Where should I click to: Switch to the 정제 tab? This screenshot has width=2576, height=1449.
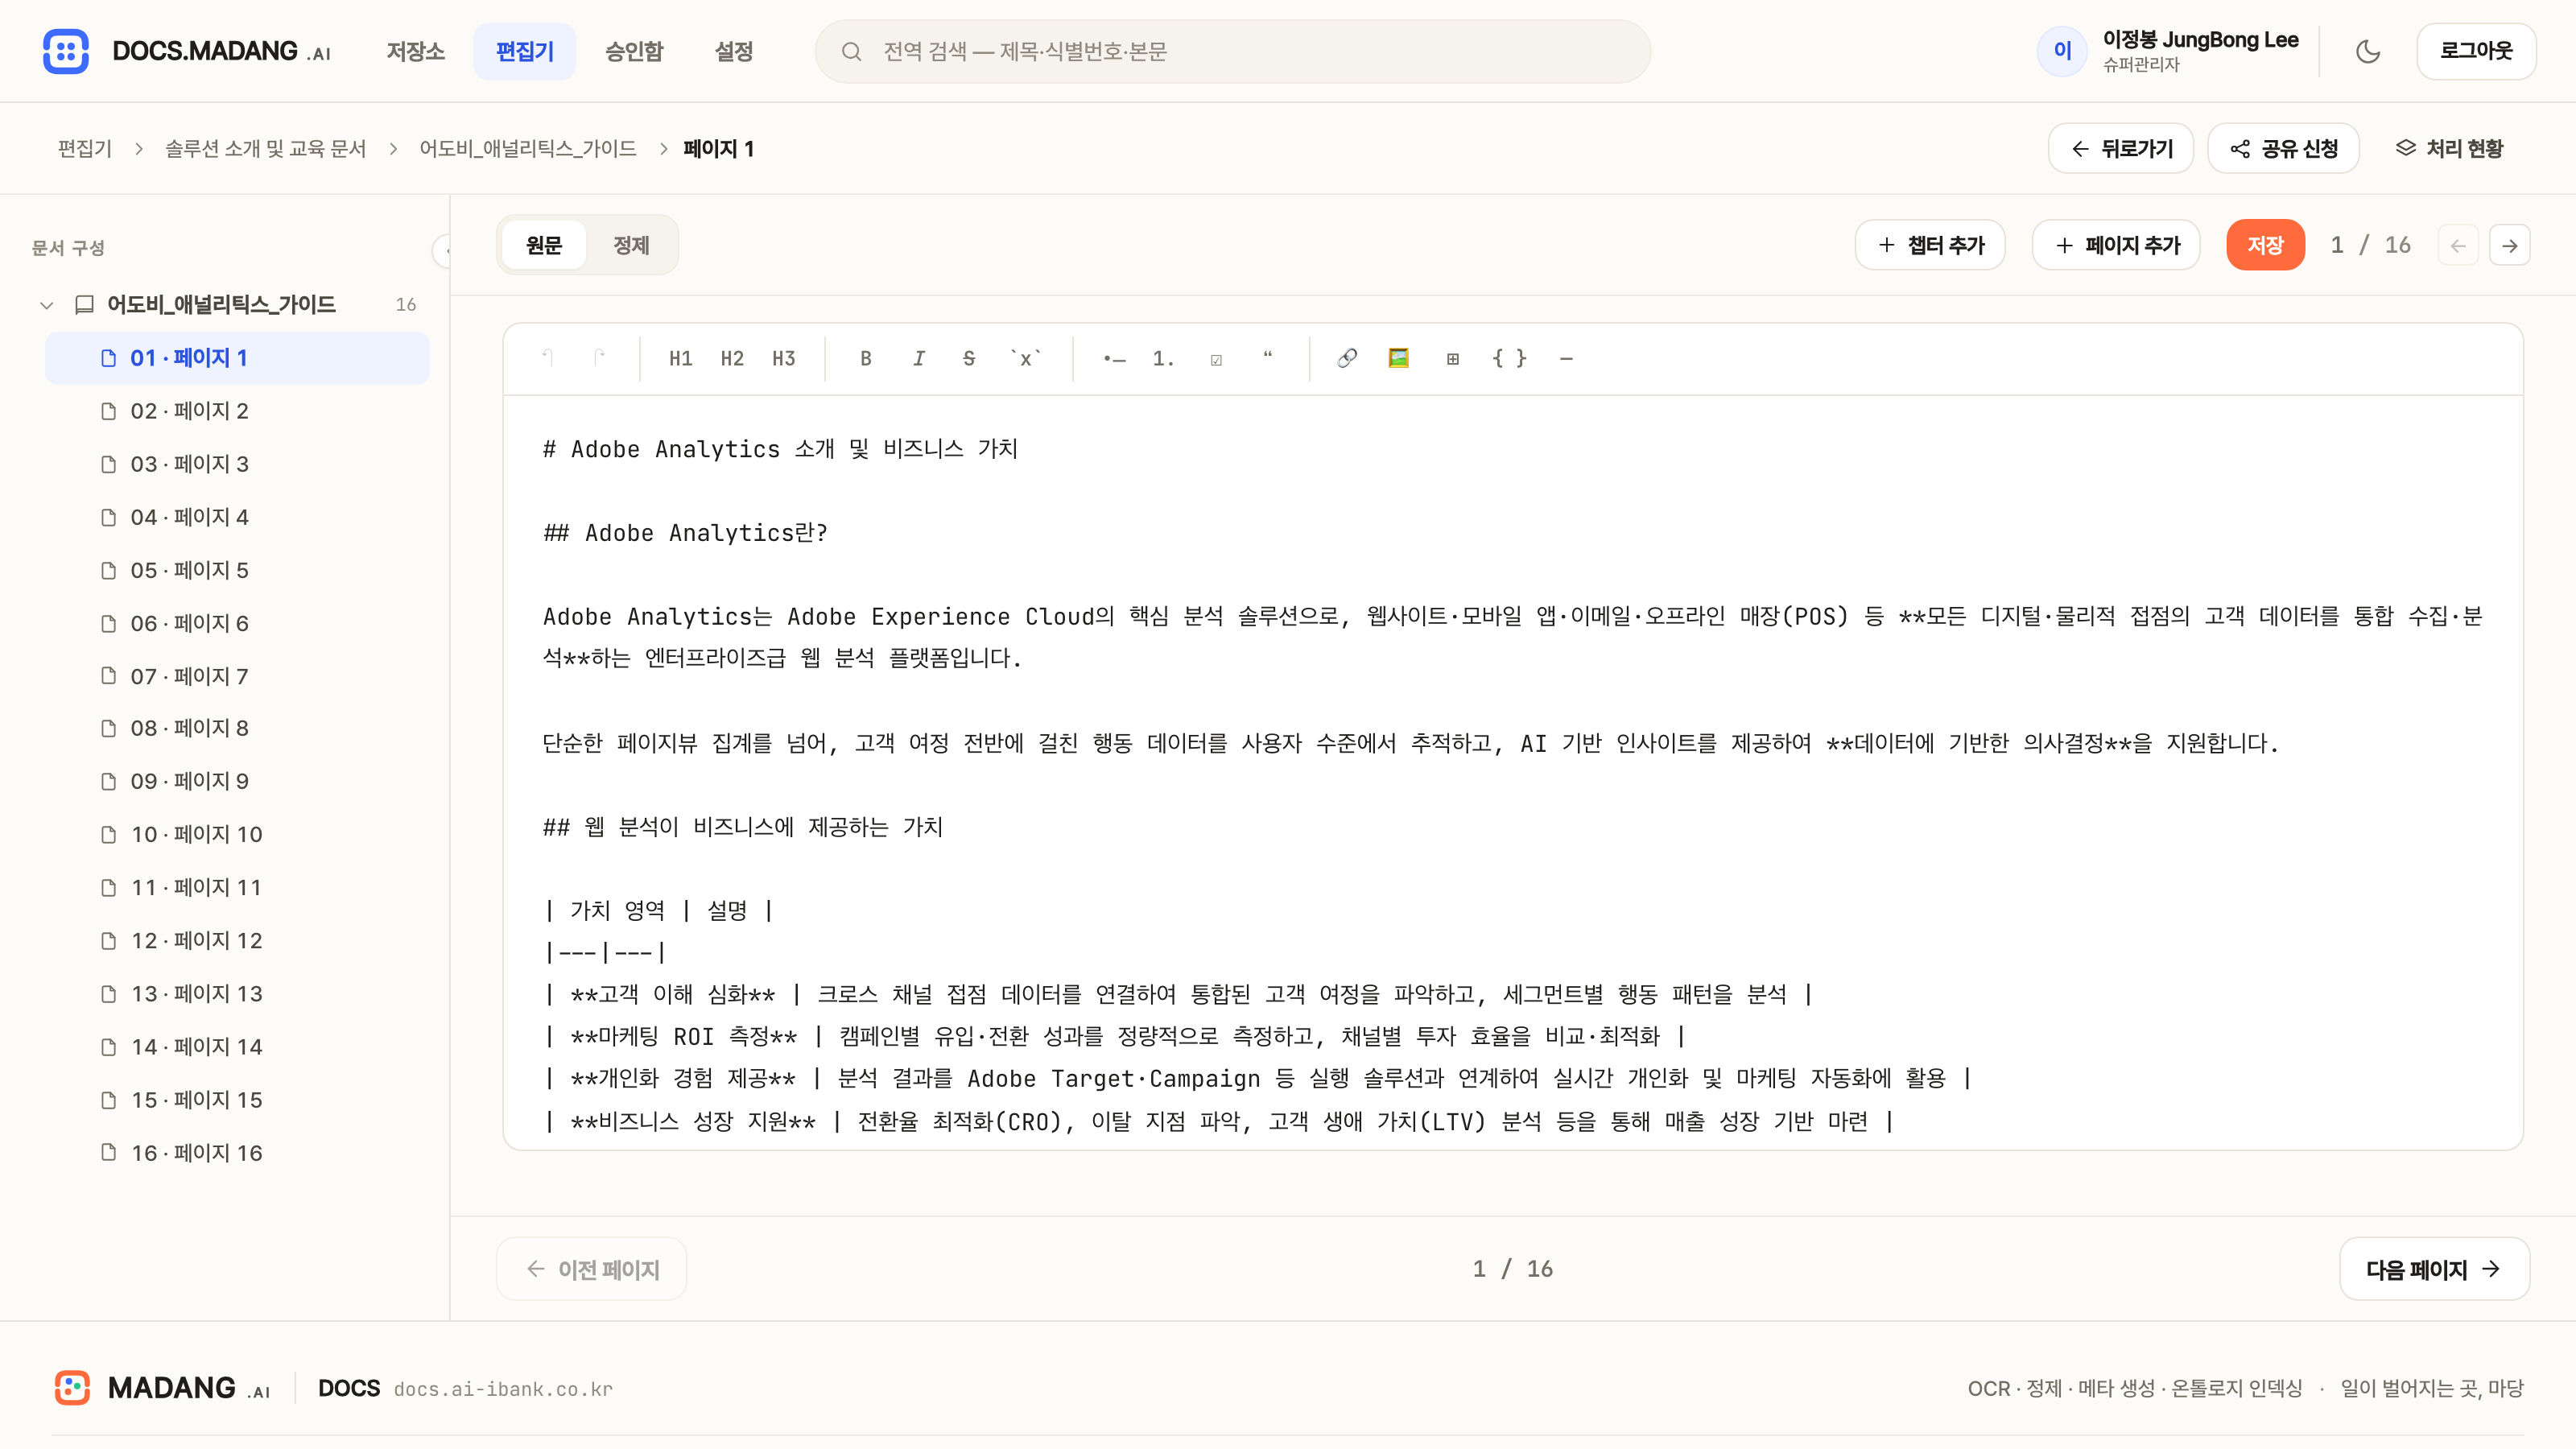tap(631, 245)
